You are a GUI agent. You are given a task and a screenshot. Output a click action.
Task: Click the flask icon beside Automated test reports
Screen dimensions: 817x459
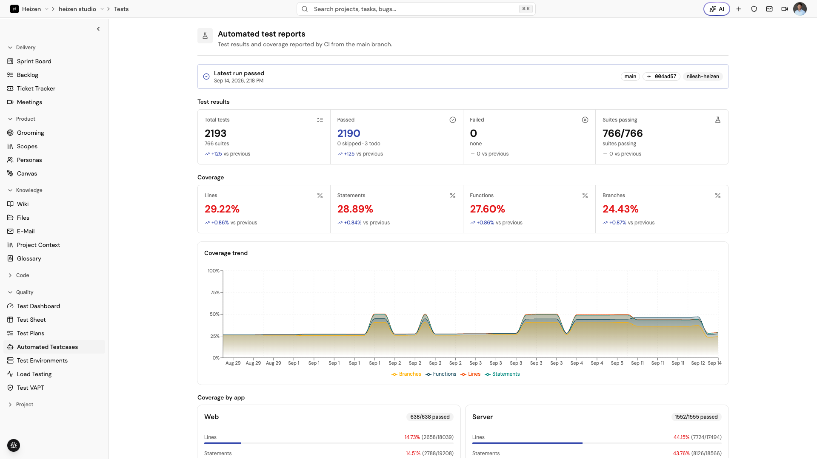click(x=205, y=36)
